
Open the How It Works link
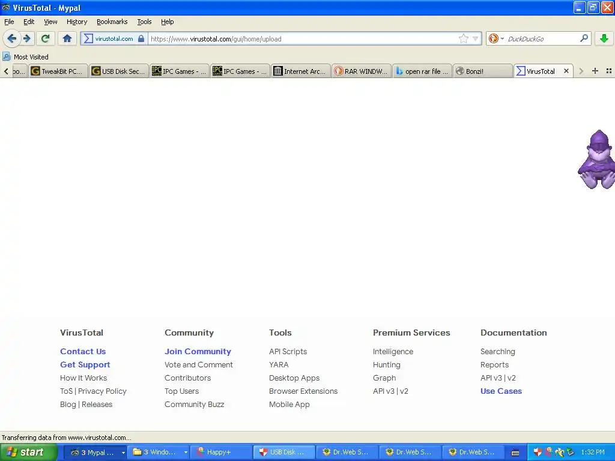click(83, 378)
